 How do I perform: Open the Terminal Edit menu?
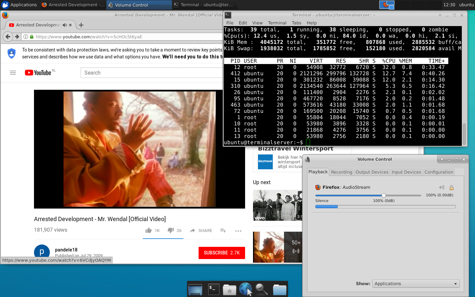click(x=243, y=23)
